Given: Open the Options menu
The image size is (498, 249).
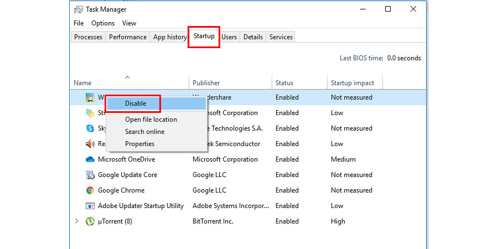Looking at the screenshot, I should [103, 23].
